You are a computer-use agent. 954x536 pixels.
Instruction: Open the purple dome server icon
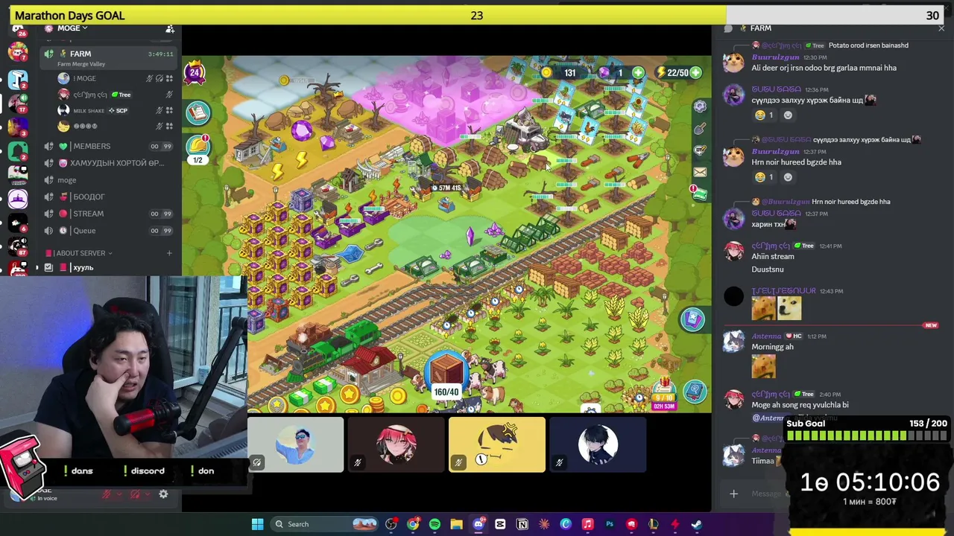pos(18,199)
